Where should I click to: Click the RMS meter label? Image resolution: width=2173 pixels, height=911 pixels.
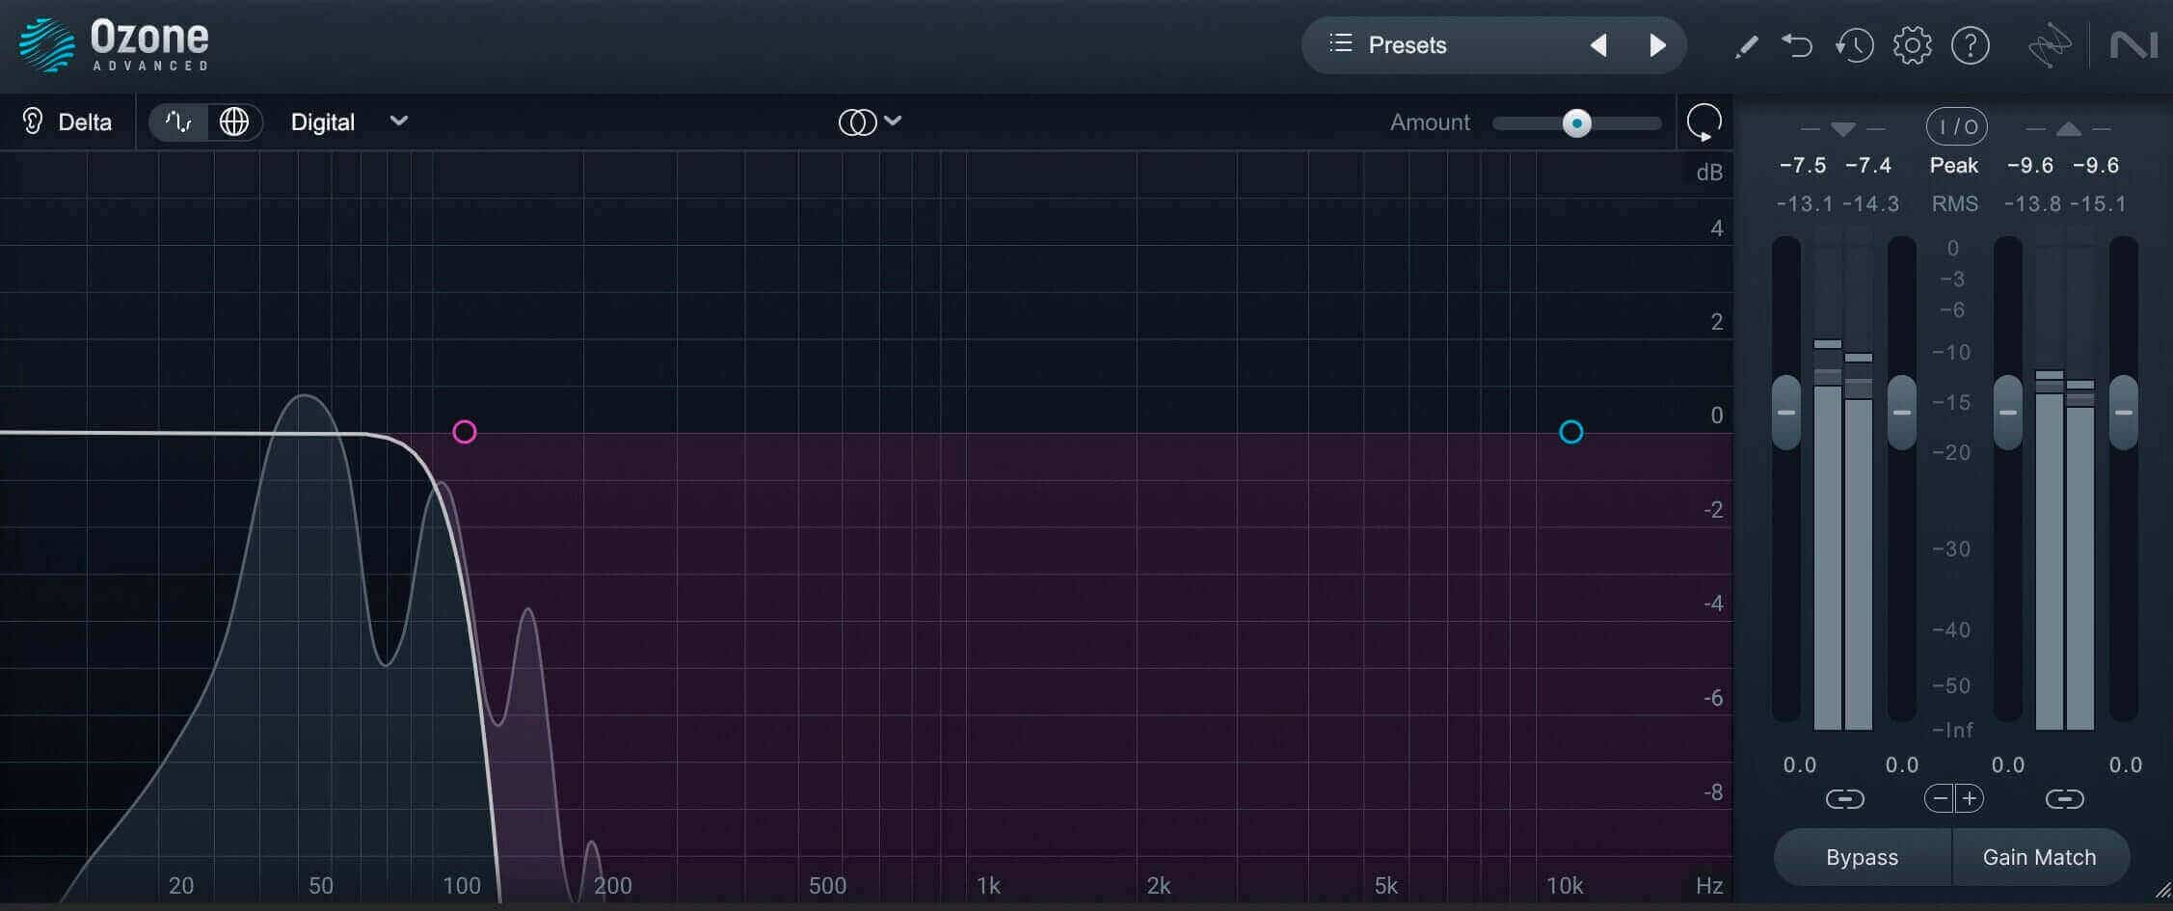1954,204
